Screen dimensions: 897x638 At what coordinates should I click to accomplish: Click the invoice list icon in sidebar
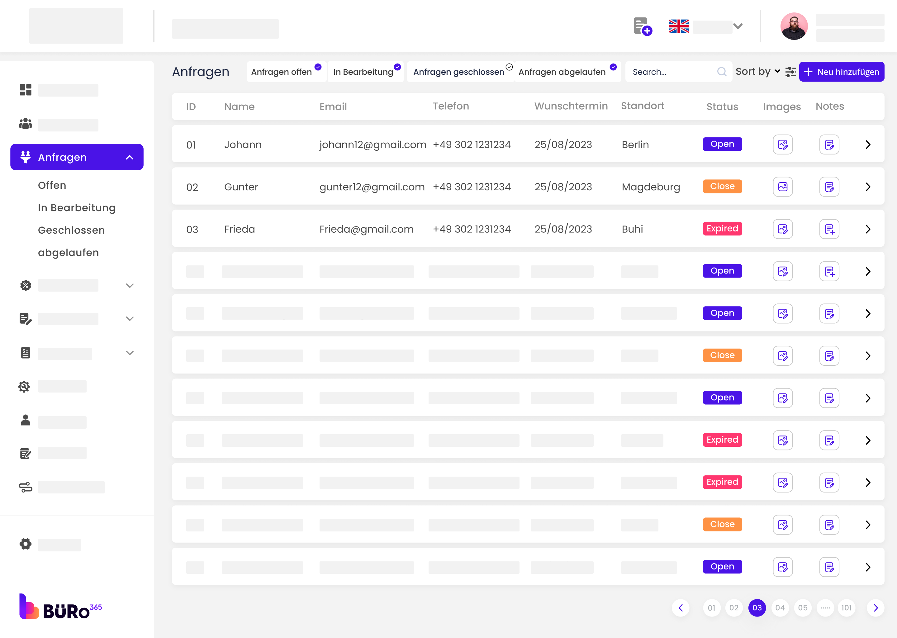[26, 353]
